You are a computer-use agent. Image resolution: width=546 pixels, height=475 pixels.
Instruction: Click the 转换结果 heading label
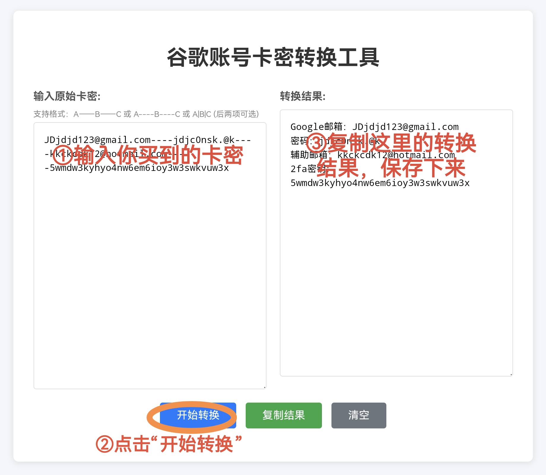pyautogui.click(x=303, y=96)
